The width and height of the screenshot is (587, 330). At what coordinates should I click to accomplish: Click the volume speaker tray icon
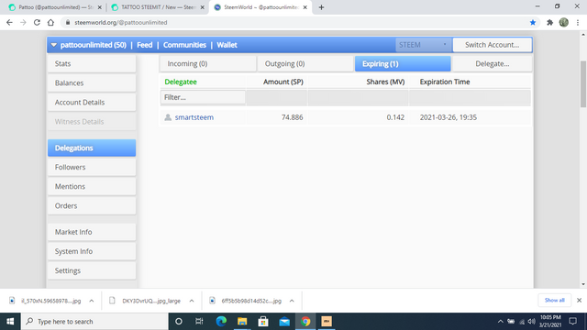coord(532,322)
